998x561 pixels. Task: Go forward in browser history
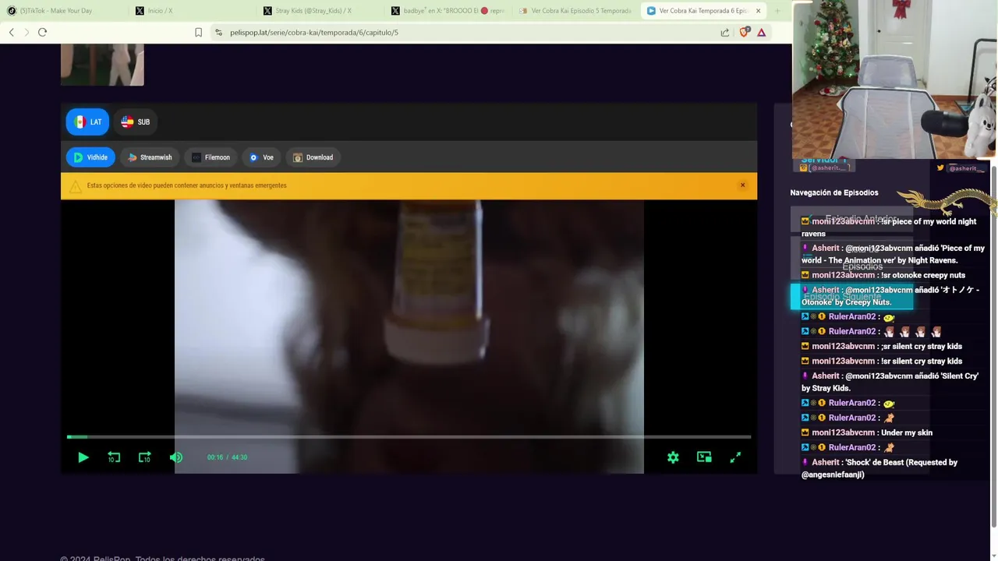(x=27, y=32)
